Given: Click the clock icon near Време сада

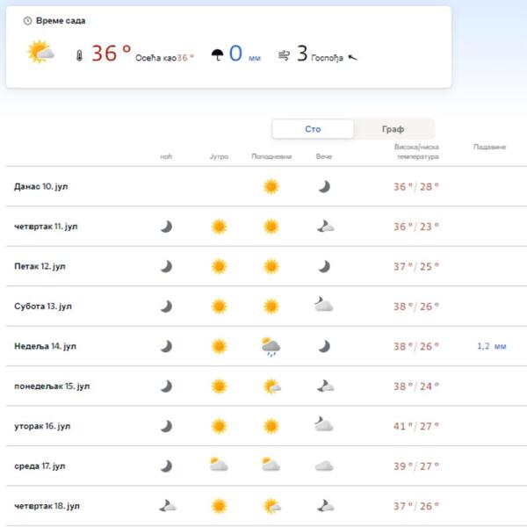Looking at the screenshot, I should 27,20.
